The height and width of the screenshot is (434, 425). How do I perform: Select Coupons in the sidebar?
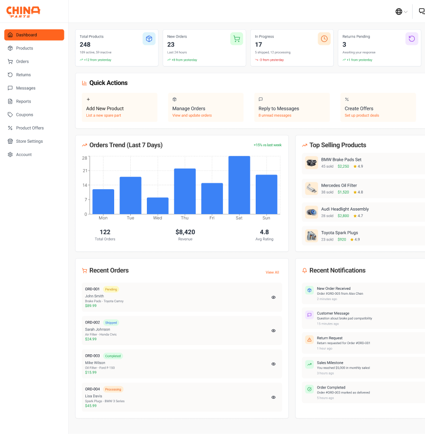click(x=24, y=115)
